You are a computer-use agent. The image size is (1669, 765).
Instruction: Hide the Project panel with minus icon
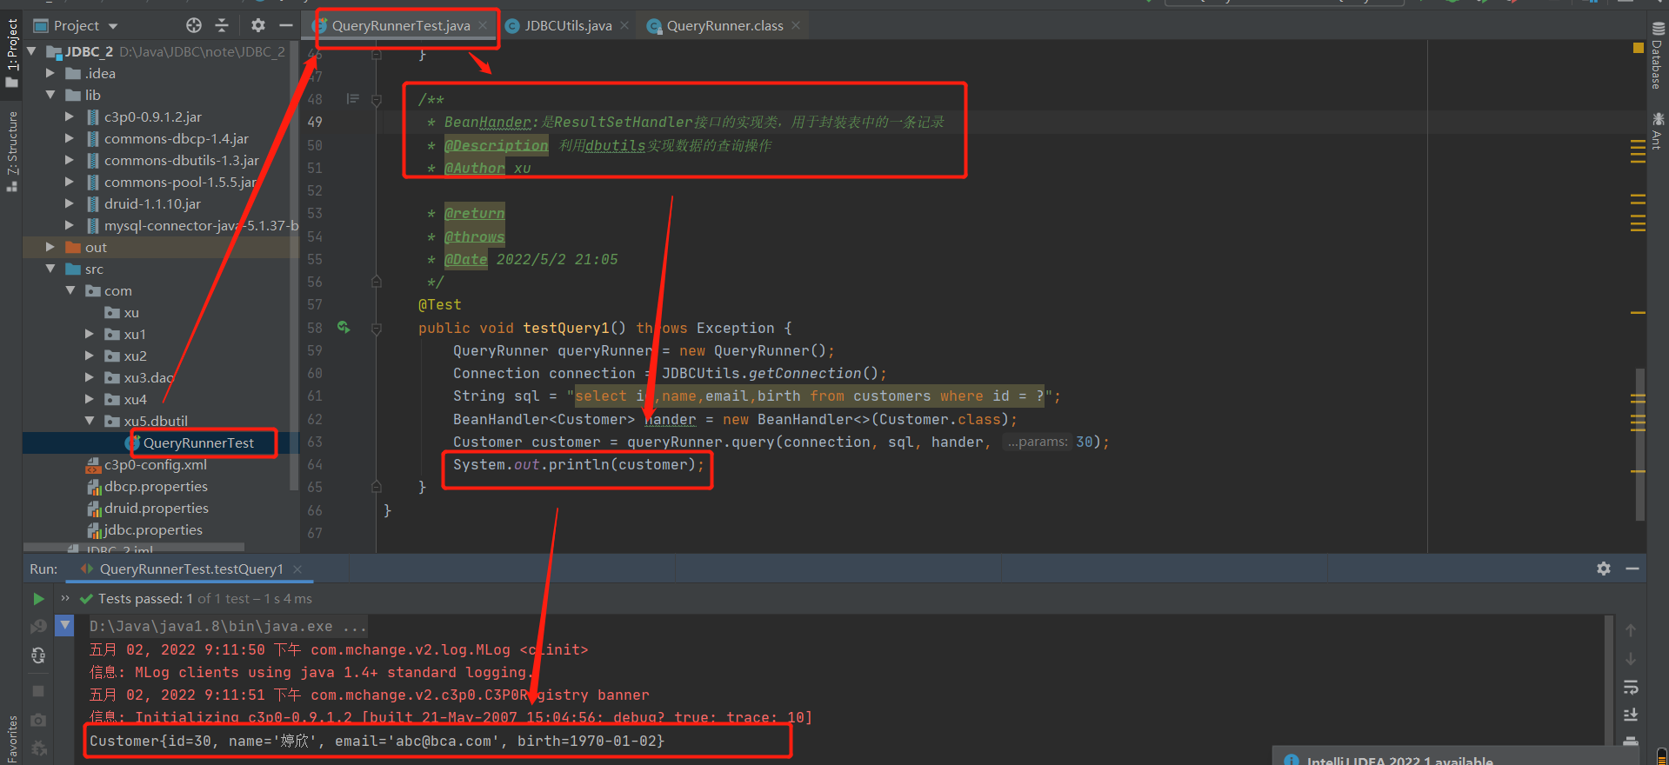pyautogui.click(x=285, y=25)
